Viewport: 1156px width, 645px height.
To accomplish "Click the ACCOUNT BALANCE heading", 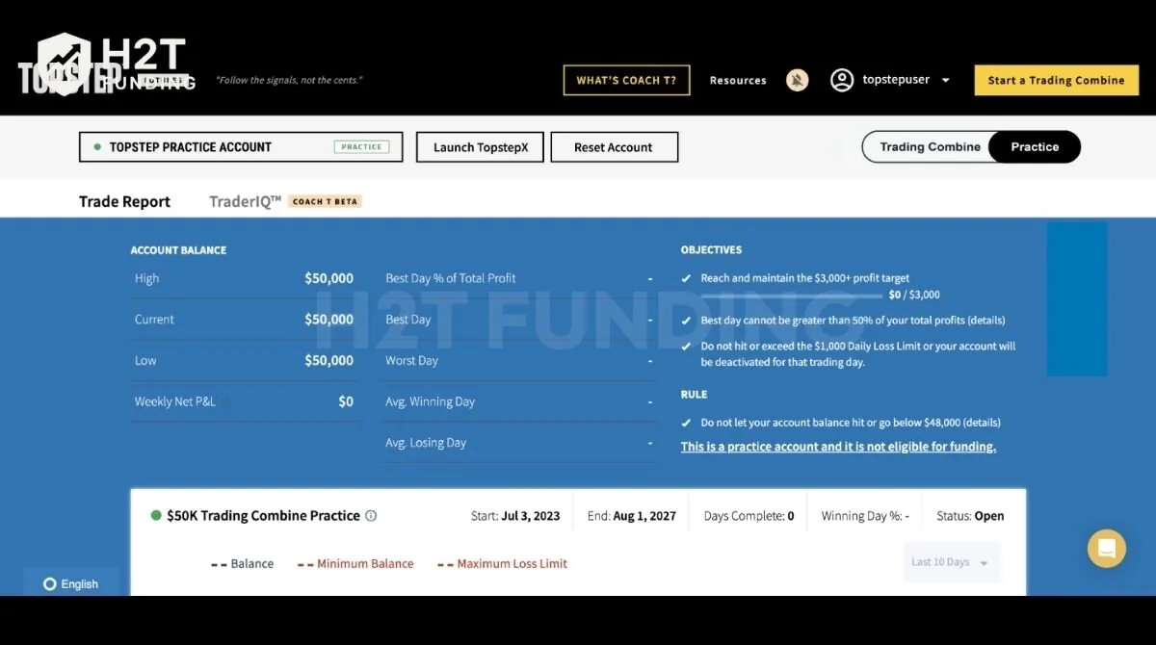I will pyautogui.click(x=178, y=250).
